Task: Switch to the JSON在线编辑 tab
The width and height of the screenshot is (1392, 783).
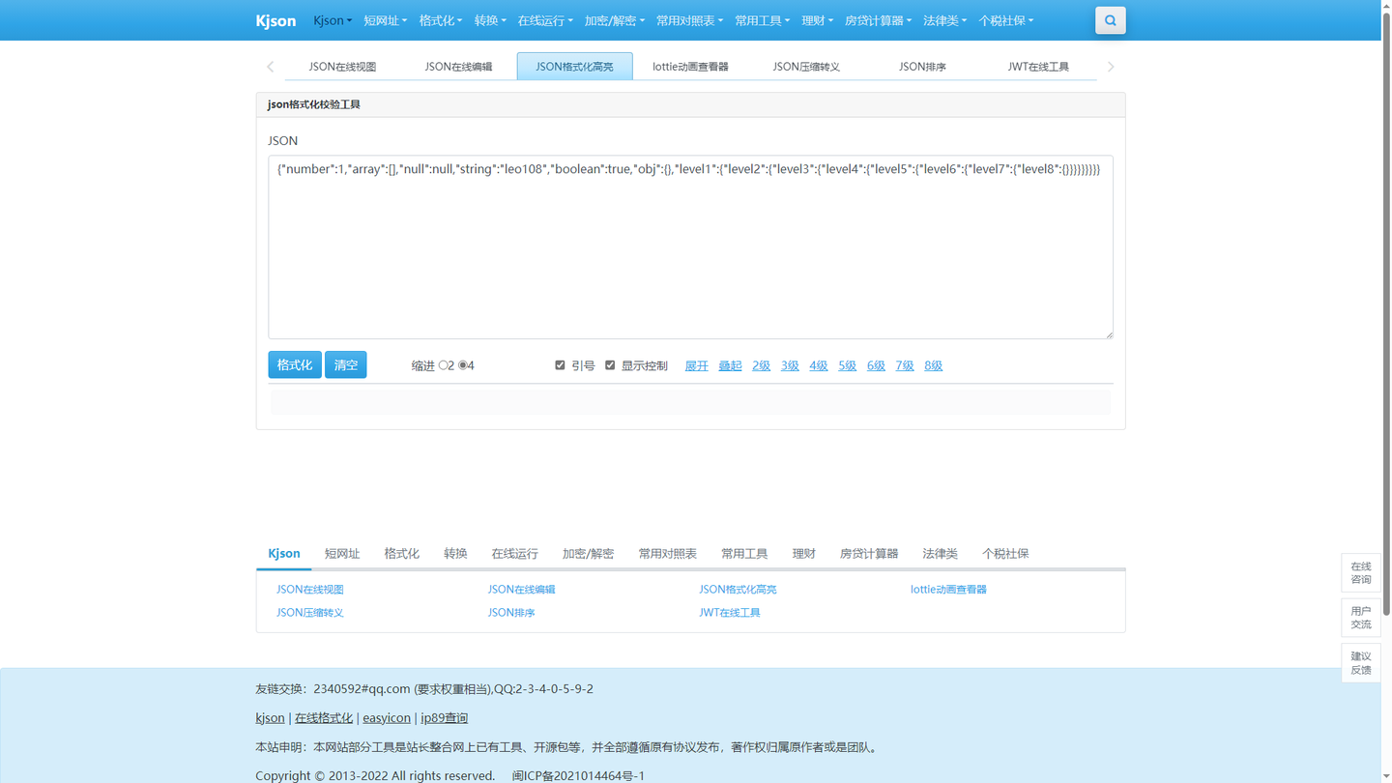Action: [458, 67]
